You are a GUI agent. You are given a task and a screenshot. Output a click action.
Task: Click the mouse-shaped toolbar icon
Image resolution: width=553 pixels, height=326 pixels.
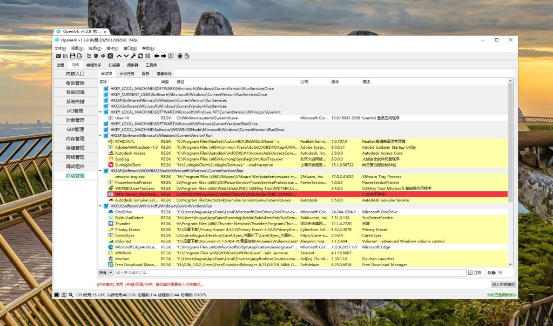click(x=187, y=56)
